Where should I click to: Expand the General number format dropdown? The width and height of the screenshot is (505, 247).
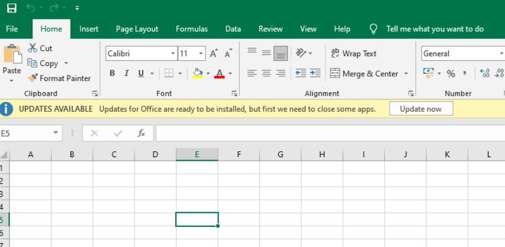(501, 54)
